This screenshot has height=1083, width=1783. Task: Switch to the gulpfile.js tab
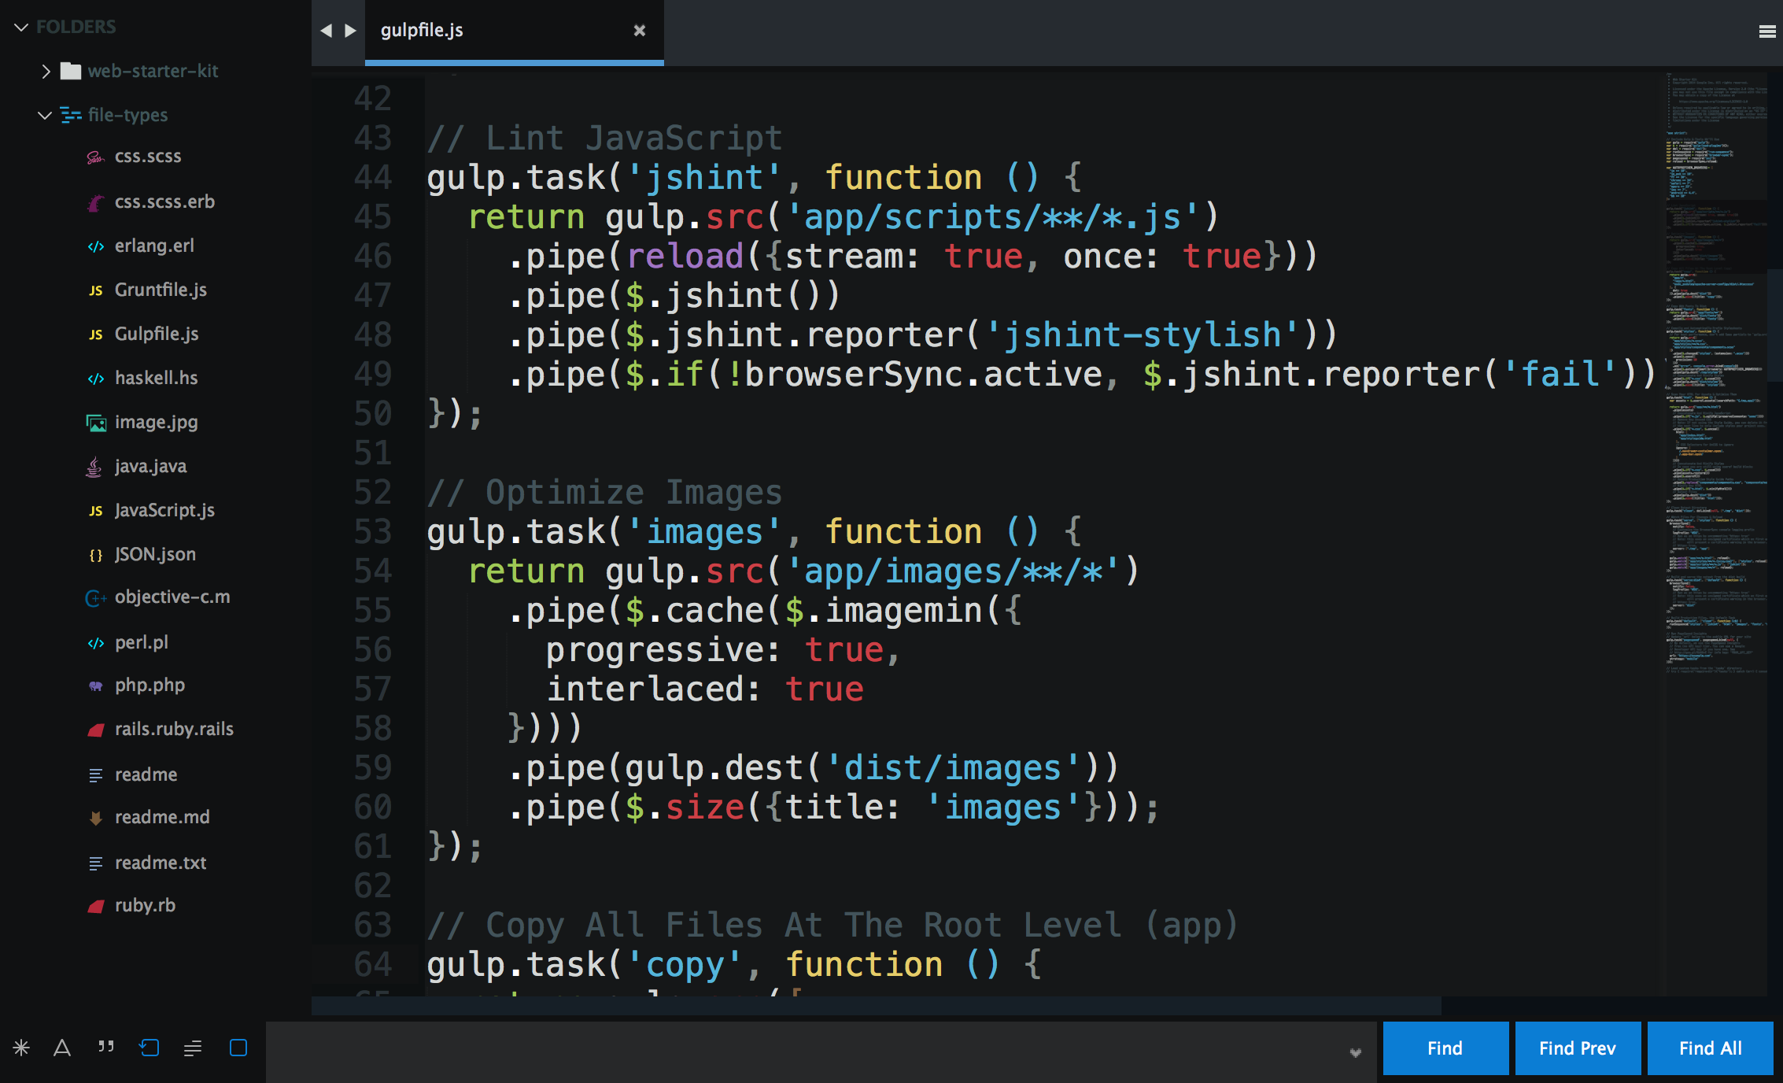tap(422, 30)
